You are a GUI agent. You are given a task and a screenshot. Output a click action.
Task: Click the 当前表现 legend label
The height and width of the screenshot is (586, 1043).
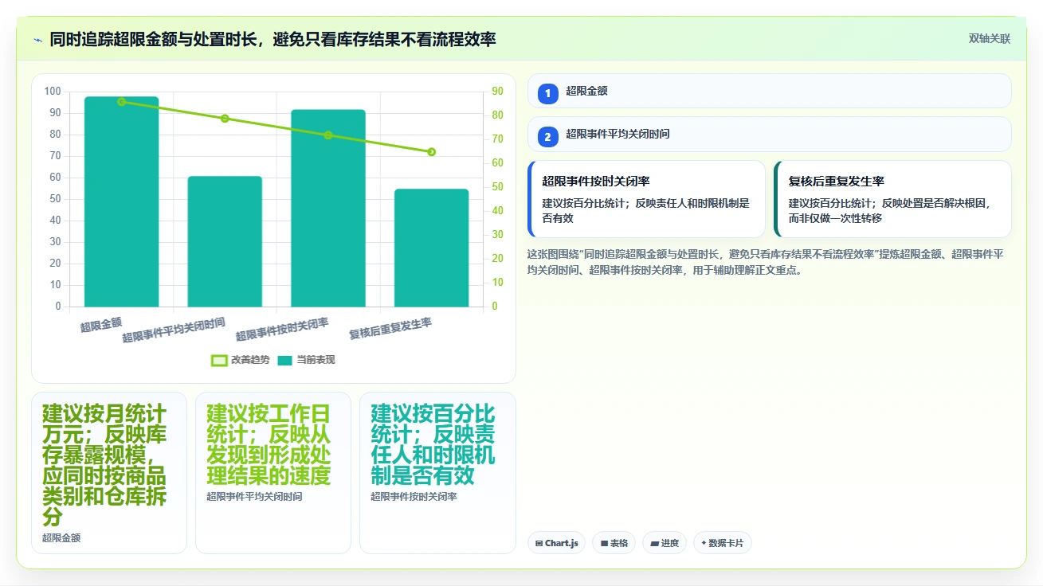point(316,360)
